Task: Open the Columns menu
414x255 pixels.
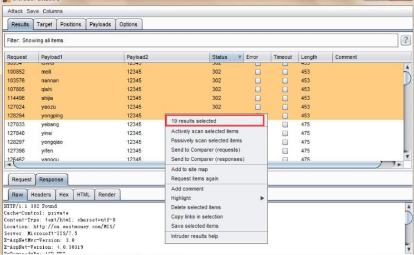Action: (x=53, y=11)
